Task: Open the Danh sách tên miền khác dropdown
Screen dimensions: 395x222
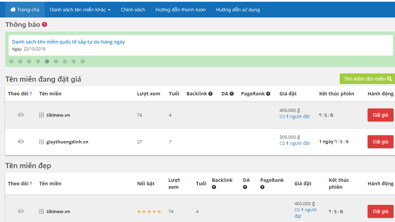Action: point(80,10)
